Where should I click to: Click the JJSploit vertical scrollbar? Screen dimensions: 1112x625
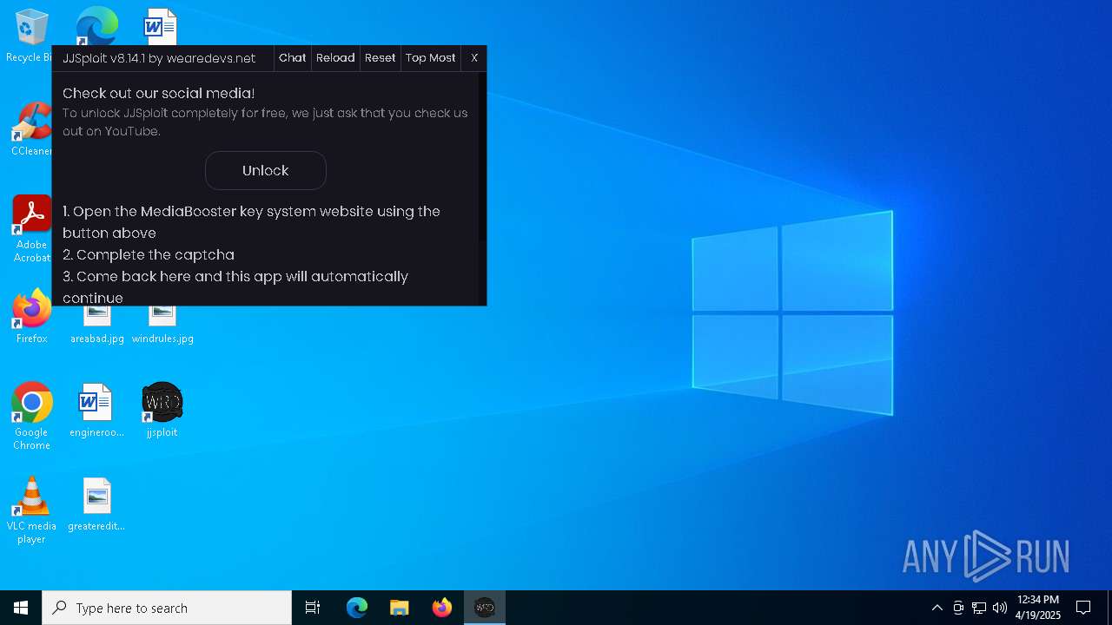(483, 158)
